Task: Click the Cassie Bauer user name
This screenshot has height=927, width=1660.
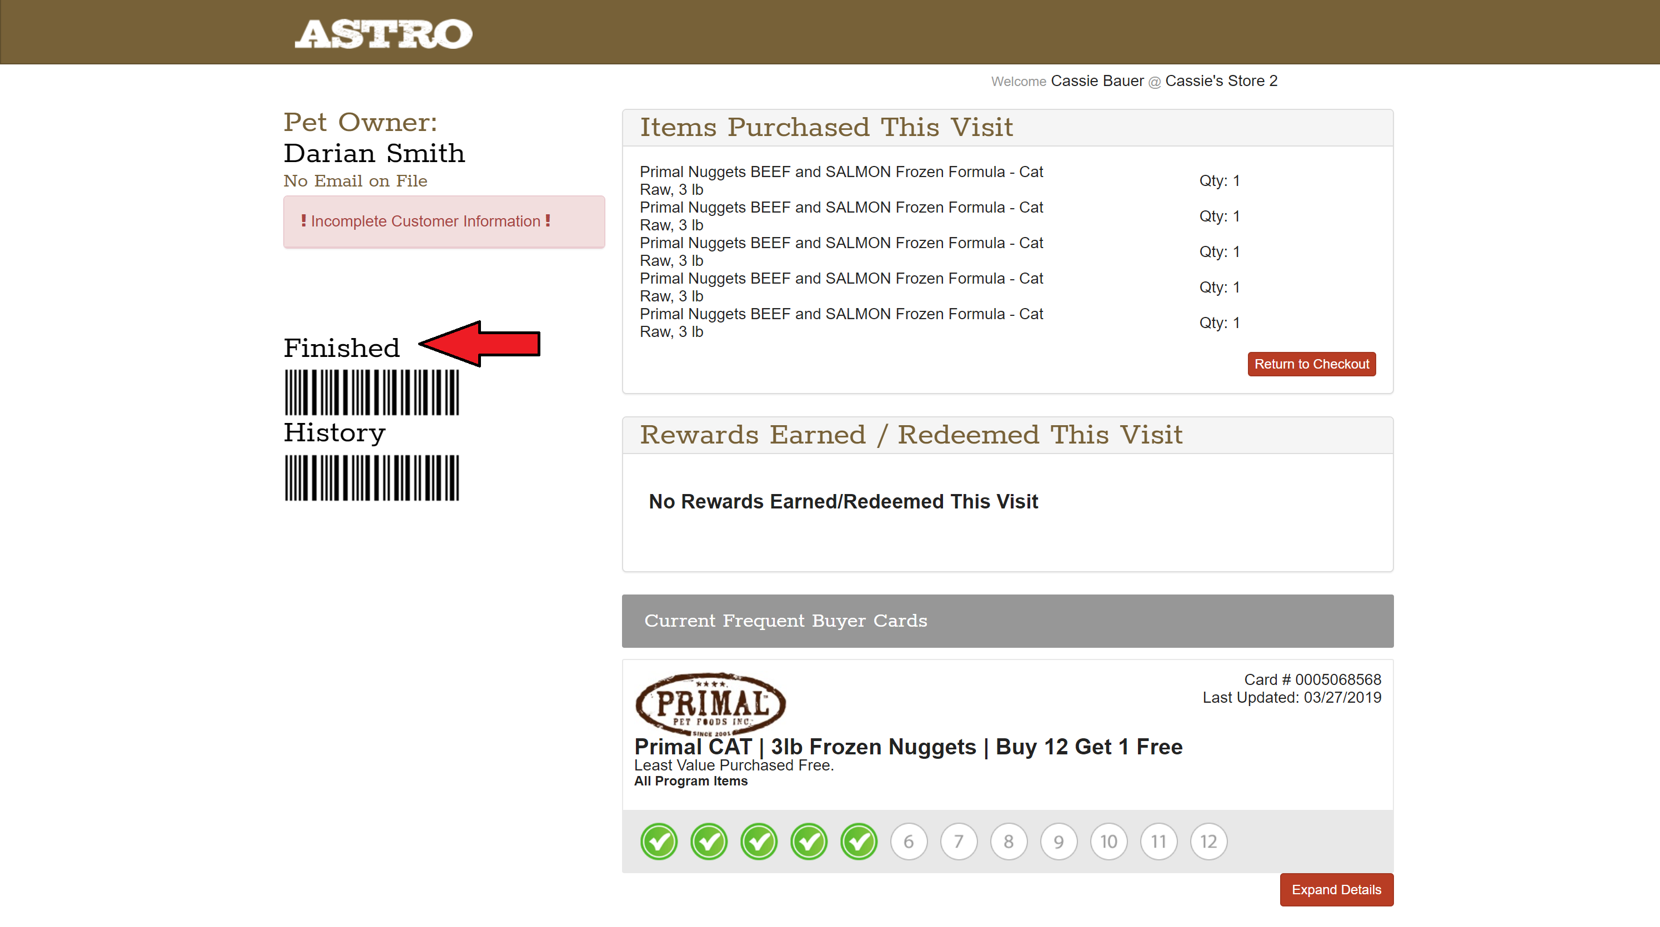Action: (1097, 81)
